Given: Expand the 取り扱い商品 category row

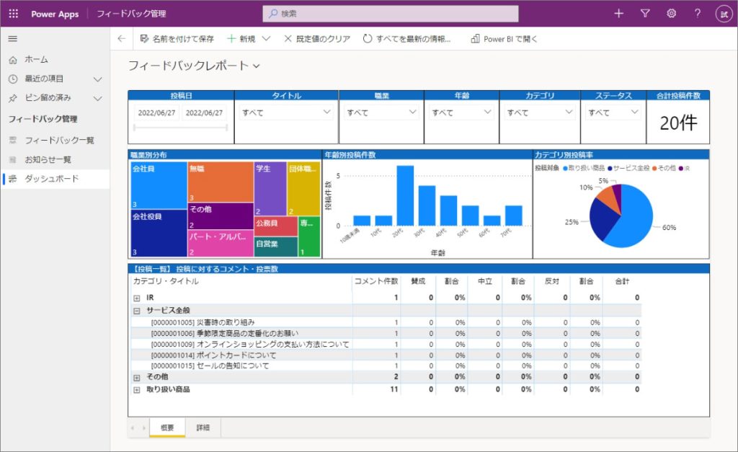Looking at the screenshot, I should (136, 389).
